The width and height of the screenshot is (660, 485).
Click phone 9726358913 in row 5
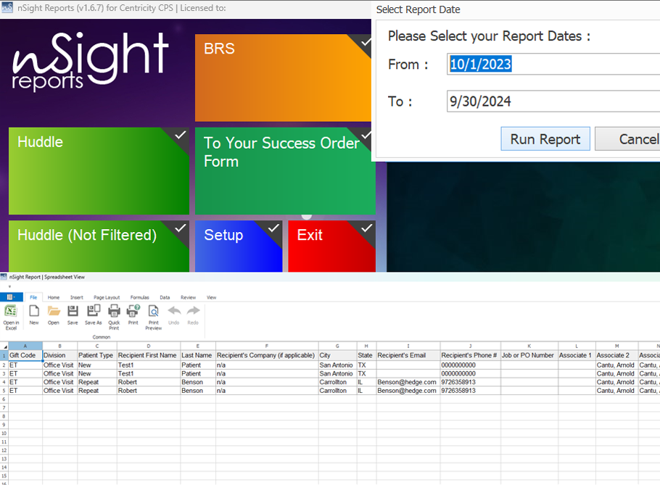[x=470, y=391]
